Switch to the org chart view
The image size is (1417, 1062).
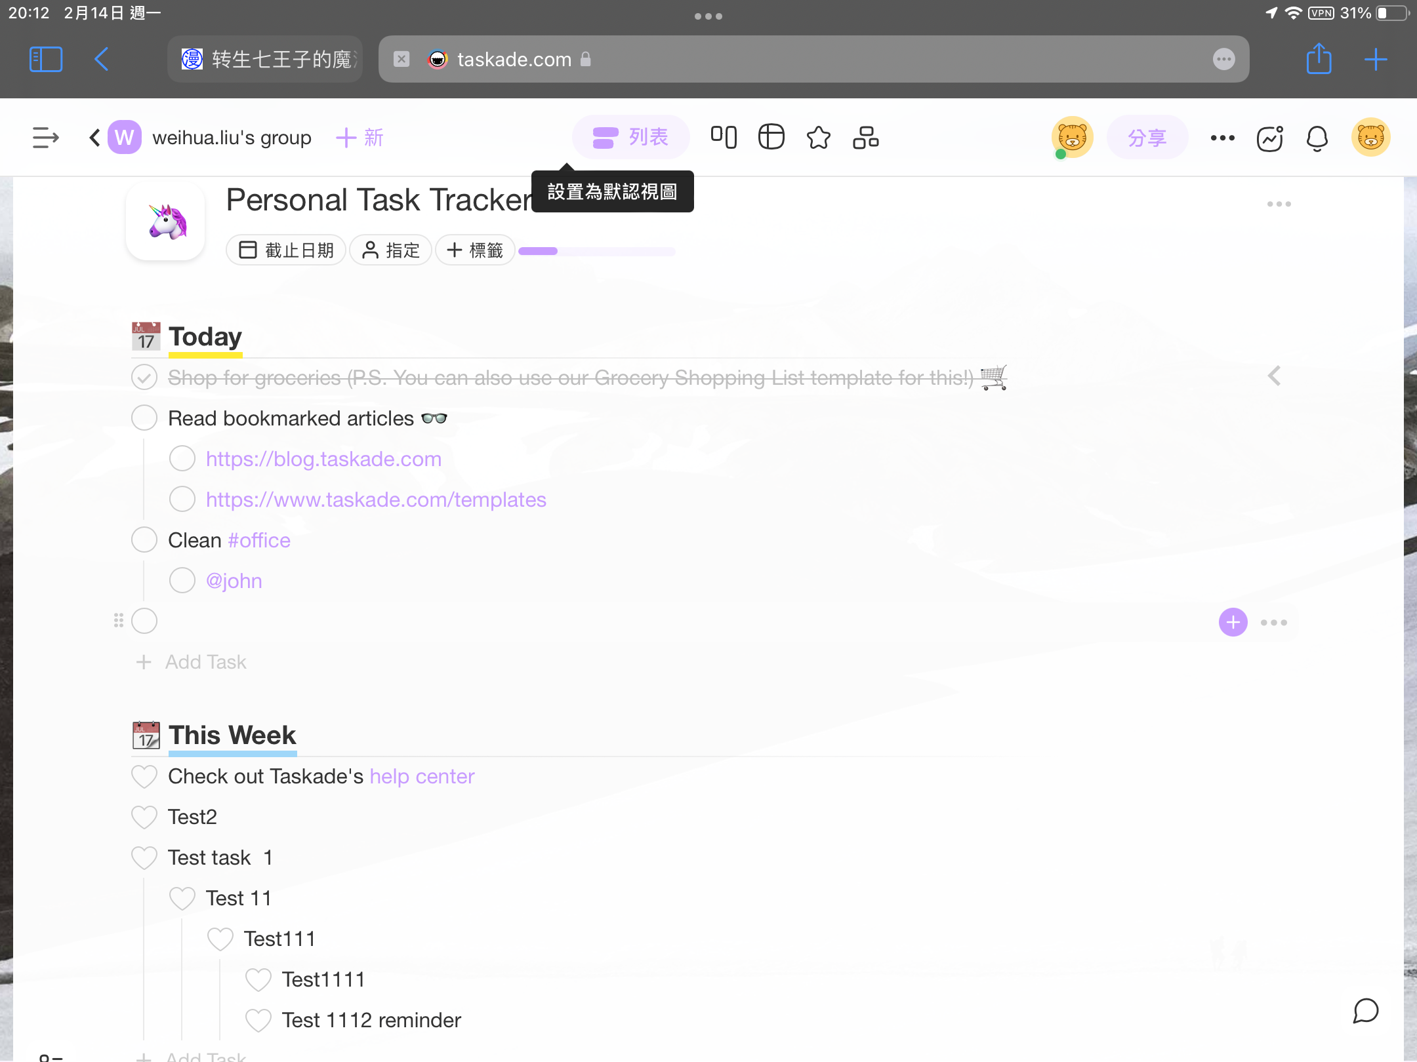pyautogui.click(x=866, y=138)
